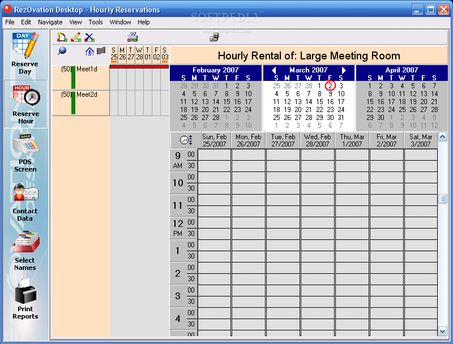The height and width of the screenshot is (344, 453).
Task: Open the View menu
Action: pyautogui.click(x=75, y=22)
